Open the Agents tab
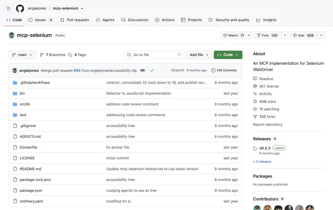This screenshot has width=333, height=210. click(105, 20)
